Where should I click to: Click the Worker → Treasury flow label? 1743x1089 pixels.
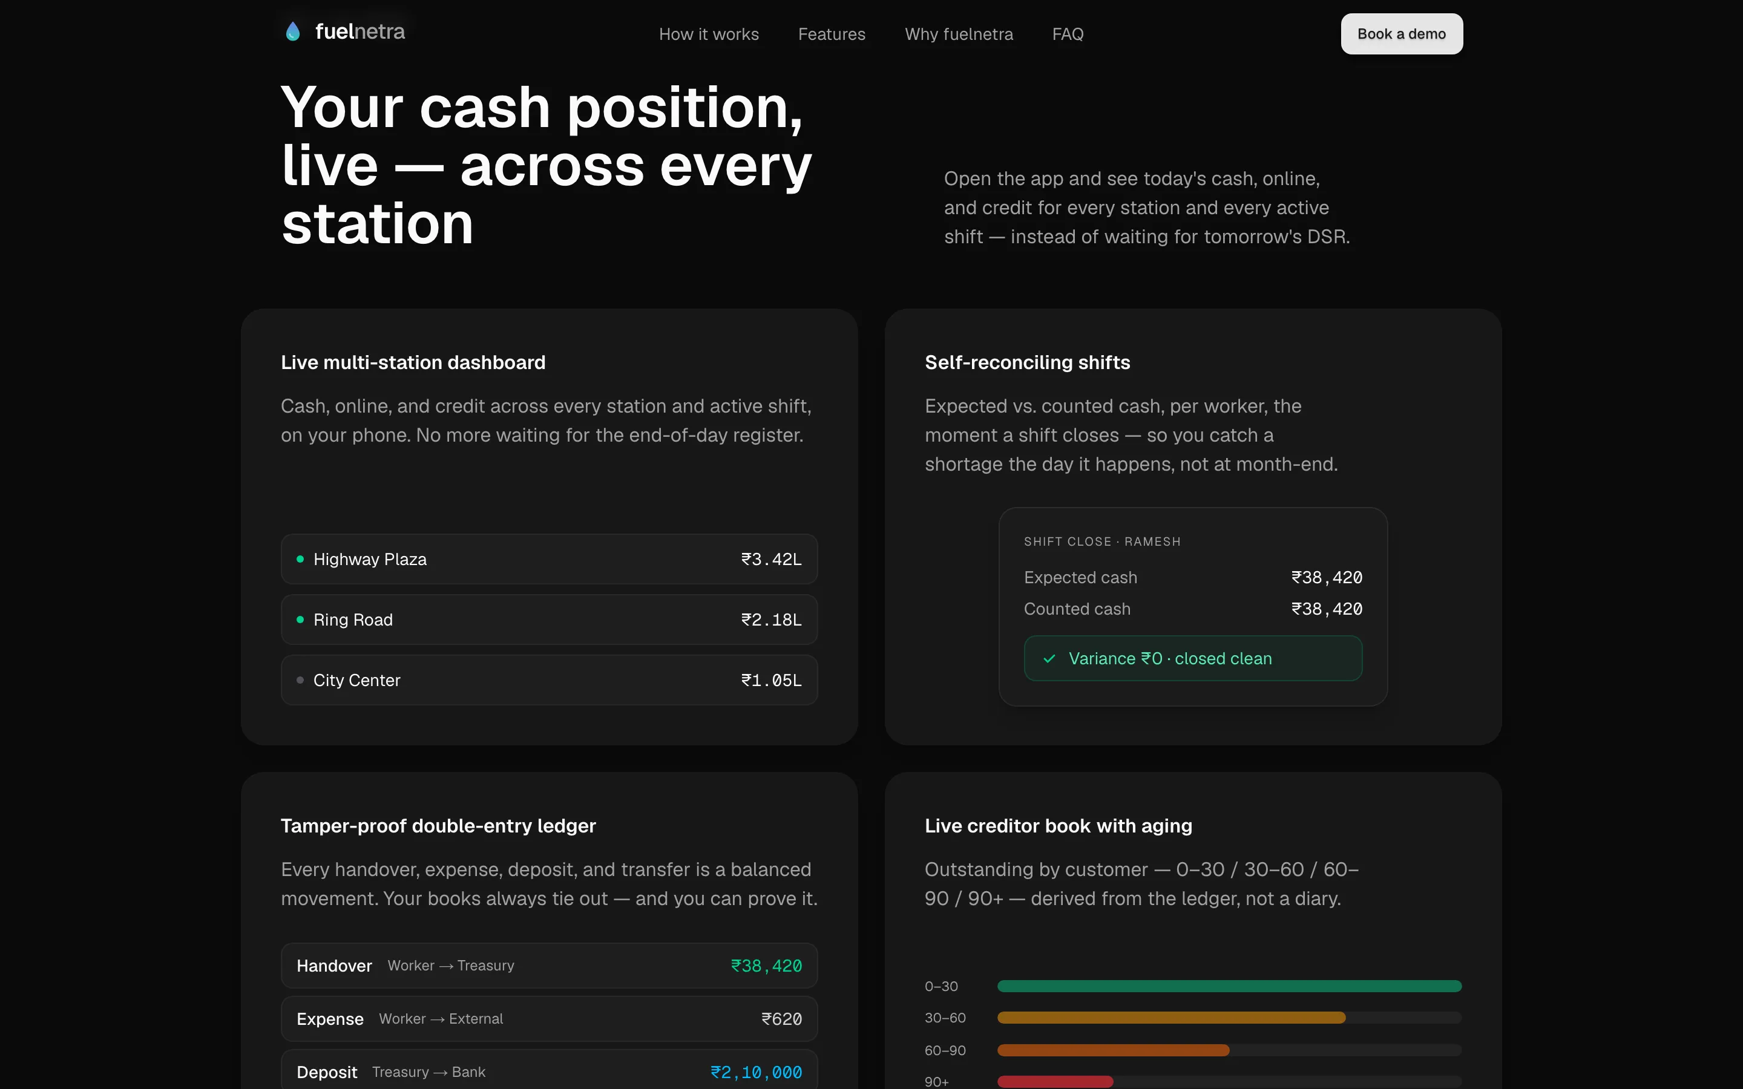451,966
